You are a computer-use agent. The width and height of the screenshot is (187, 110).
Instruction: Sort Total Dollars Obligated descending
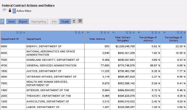coord(127,32)
